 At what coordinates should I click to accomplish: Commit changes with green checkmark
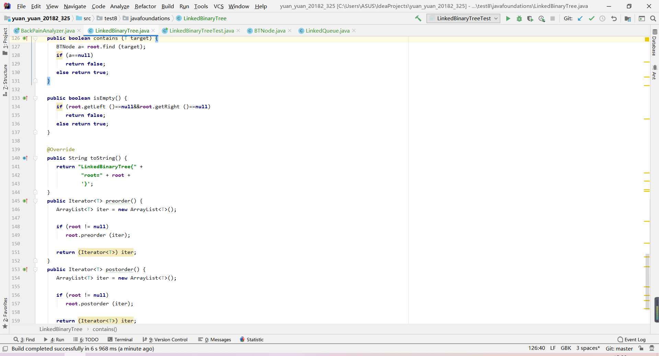pos(591,19)
